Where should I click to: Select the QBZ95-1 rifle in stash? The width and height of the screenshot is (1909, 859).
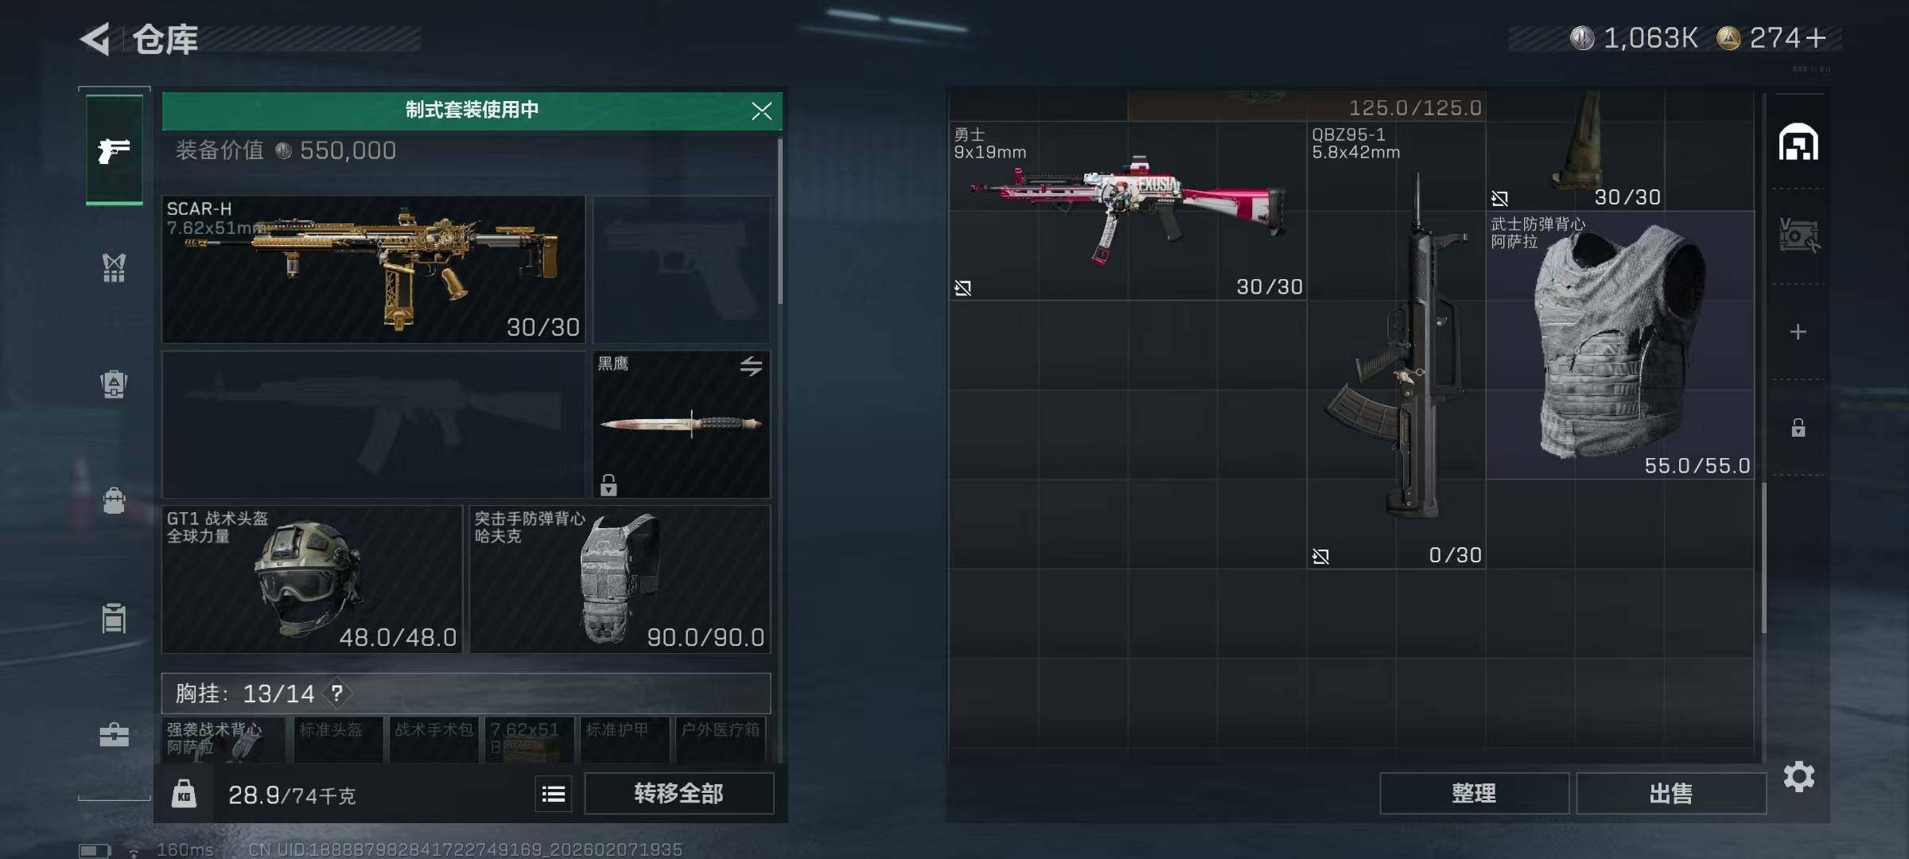(1396, 345)
